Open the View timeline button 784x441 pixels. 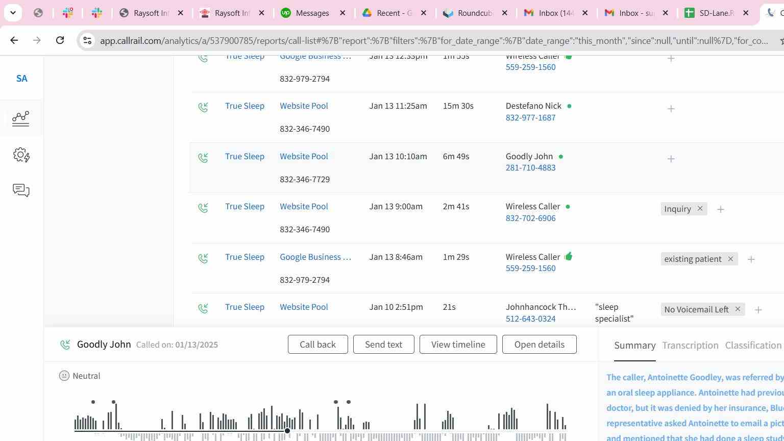coord(458,345)
